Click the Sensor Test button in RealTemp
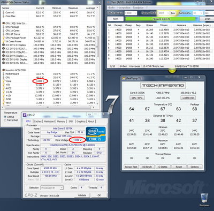Image resolution: width=214 pixels, height=211 pixels. pyautogui.click(x=131, y=167)
